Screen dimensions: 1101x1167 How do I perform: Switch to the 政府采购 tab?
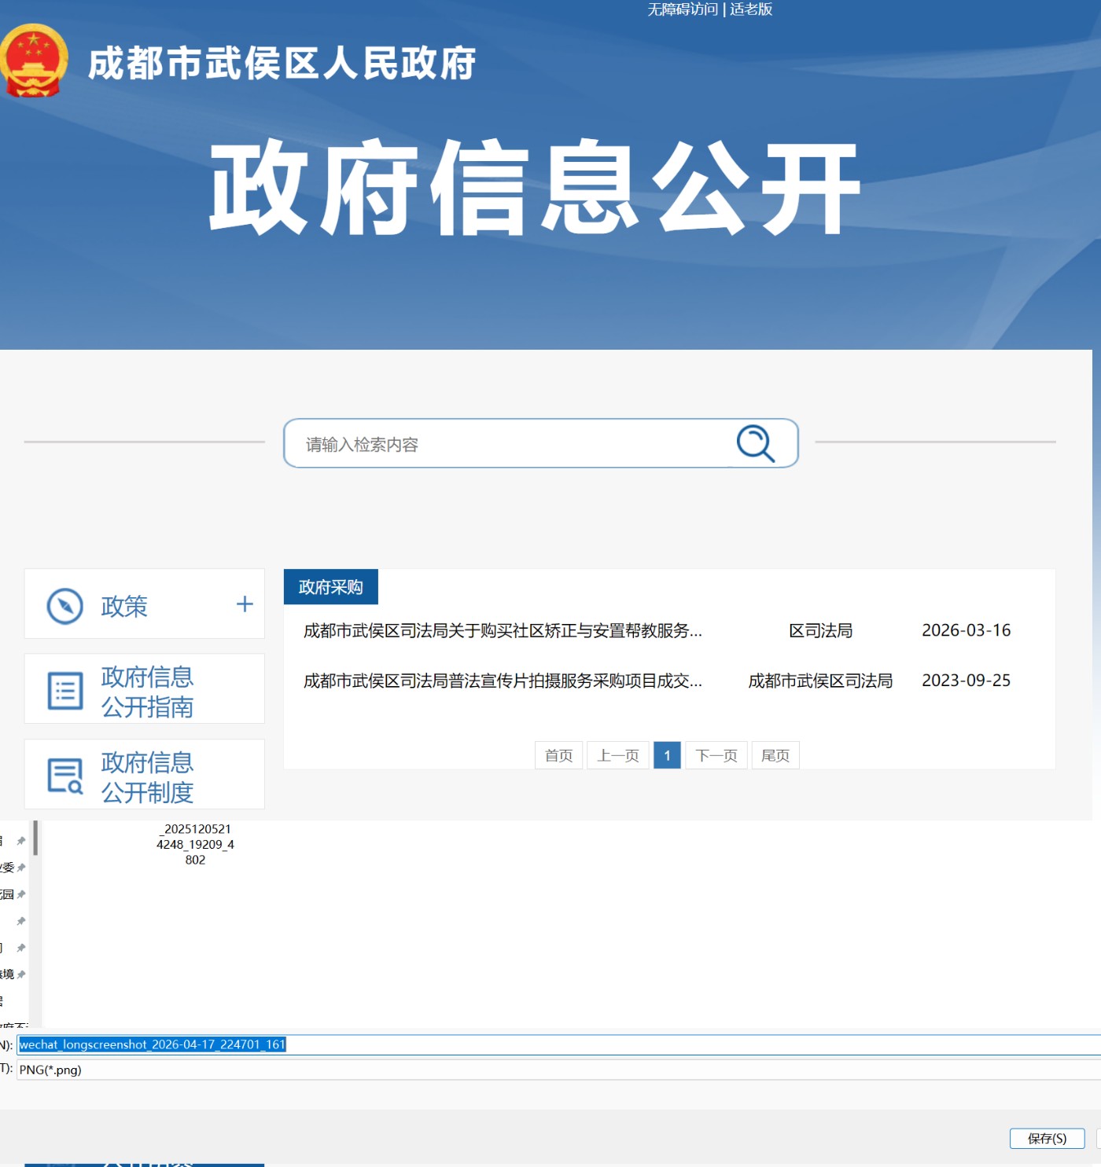click(x=331, y=585)
